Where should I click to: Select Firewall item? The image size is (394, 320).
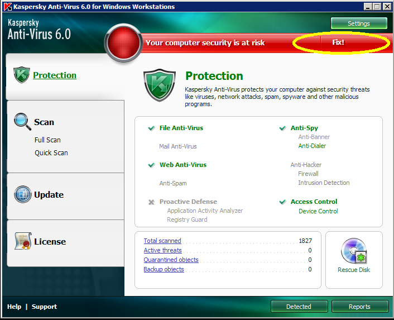click(x=308, y=174)
